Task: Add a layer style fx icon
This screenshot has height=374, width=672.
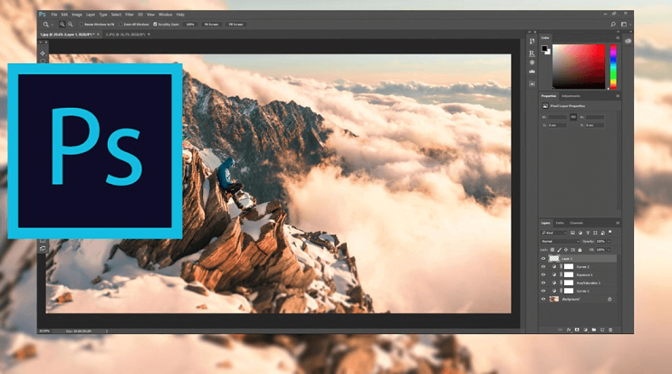Action: click(x=569, y=330)
